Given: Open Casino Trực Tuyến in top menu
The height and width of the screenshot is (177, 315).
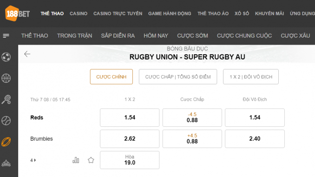Looking at the screenshot, I should click(118, 13).
